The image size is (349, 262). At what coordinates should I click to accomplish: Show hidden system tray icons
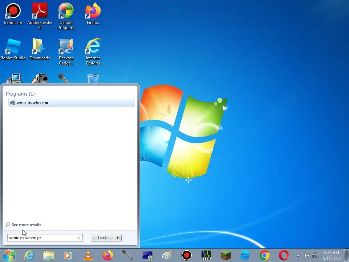(298, 256)
